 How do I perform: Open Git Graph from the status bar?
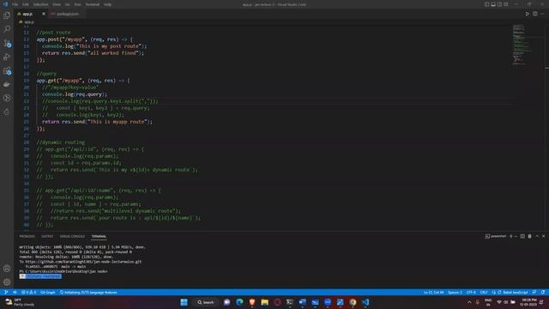pyautogui.click(x=48, y=292)
